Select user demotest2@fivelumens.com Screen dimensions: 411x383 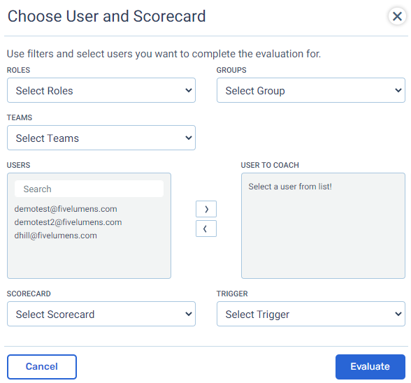tap(68, 222)
